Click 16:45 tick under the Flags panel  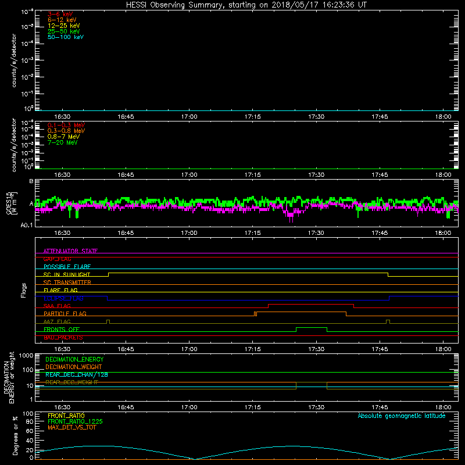126,349
